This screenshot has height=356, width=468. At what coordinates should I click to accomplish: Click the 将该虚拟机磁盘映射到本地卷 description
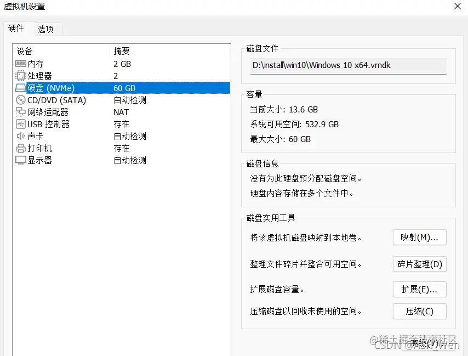tap(306, 238)
